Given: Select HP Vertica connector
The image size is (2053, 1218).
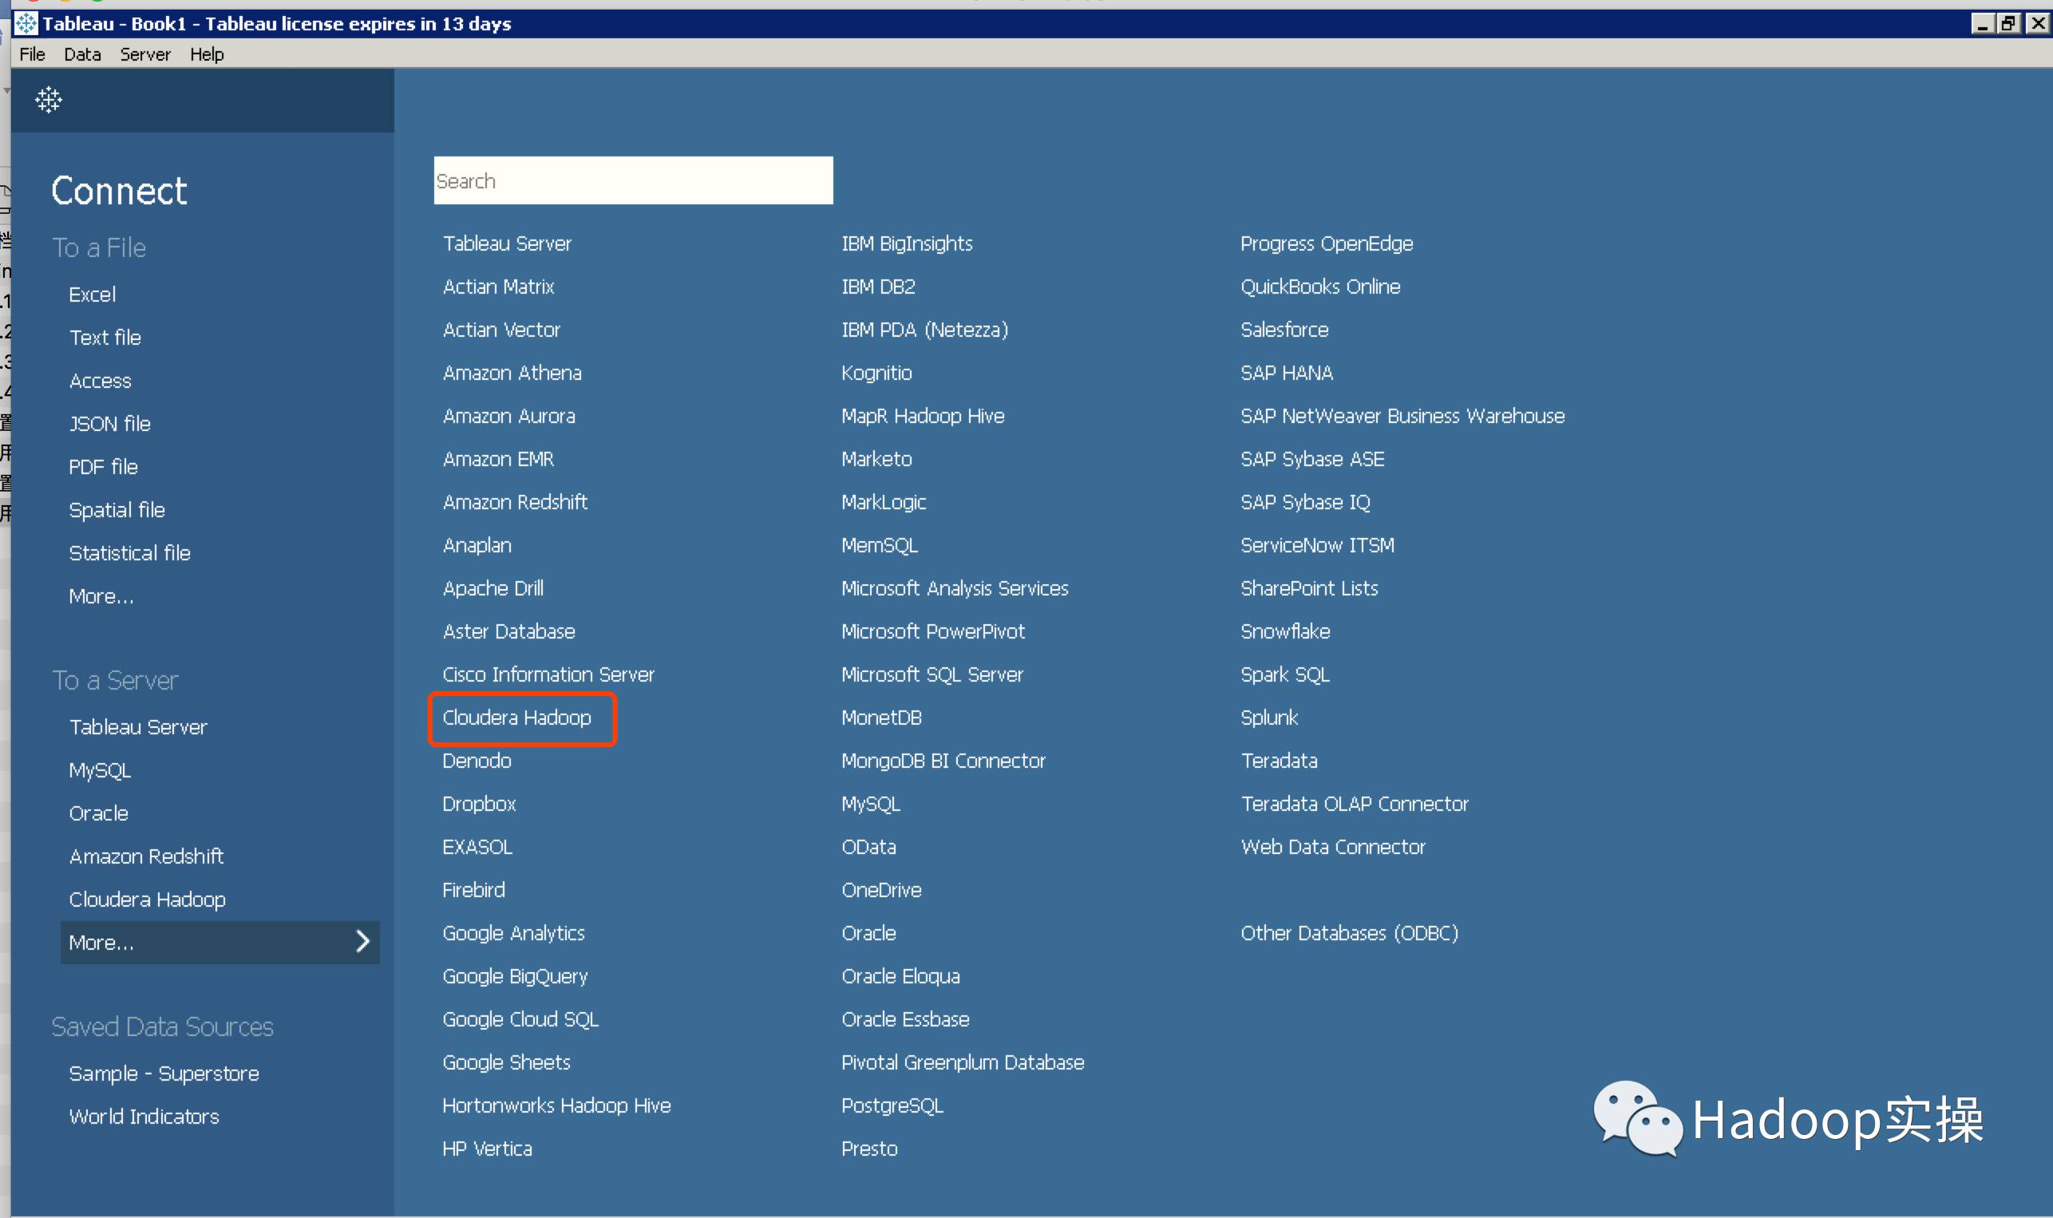Looking at the screenshot, I should pos(488,1149).
